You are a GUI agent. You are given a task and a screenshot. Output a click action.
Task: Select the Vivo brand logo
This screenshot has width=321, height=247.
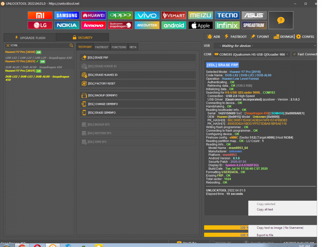tap(147, 15)
